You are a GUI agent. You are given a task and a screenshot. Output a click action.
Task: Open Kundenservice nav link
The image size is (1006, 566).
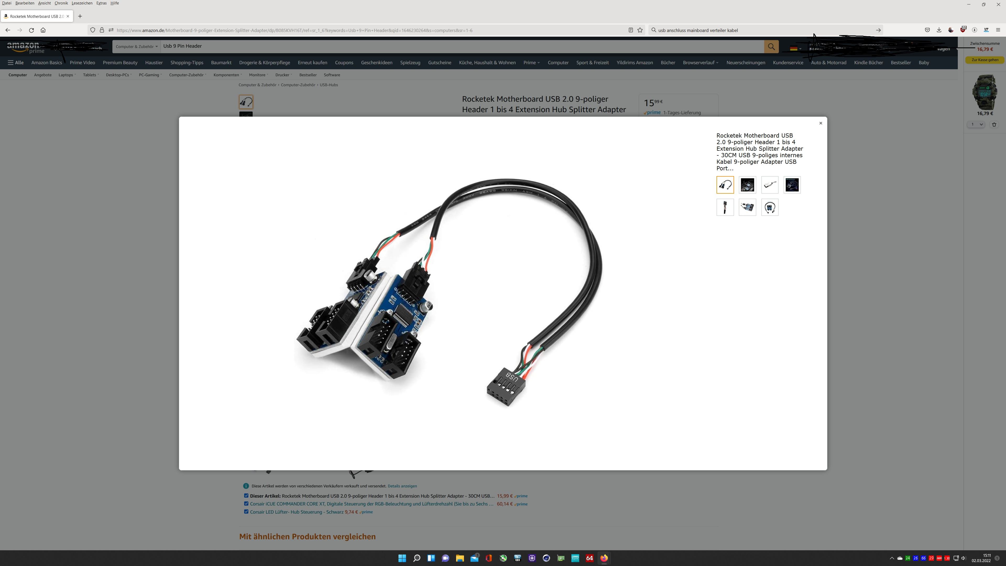[x=788, y=63]
